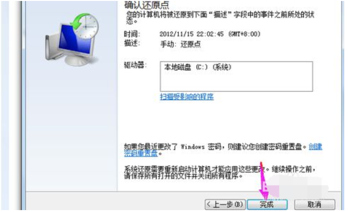Open the 扫描受影响的程序 link
Viewport: 348px width, 212px height.
click(x=187, y=97)
